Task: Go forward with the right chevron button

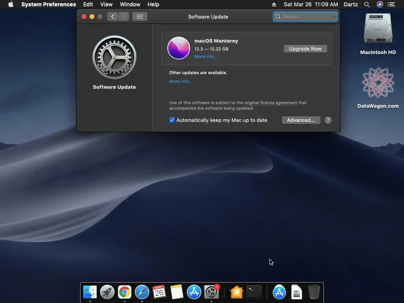Action: 123,17
